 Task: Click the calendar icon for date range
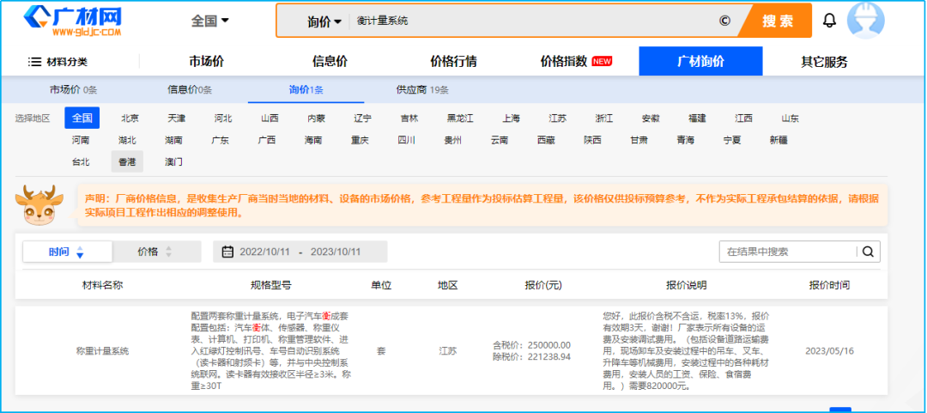227,252
